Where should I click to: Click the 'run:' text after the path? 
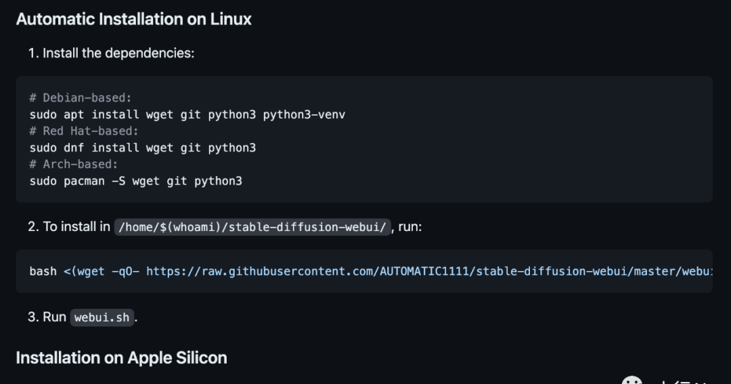click(409, 227)
